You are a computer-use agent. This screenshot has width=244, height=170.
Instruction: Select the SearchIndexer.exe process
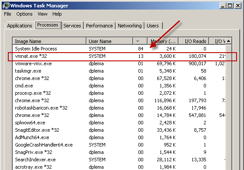coord(119,160)
